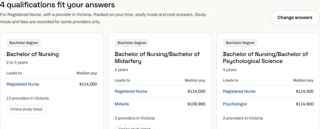320x129 pixels.
Task: Open Registered Nurse link in Psychological Science card
Action: pos(239,91)
